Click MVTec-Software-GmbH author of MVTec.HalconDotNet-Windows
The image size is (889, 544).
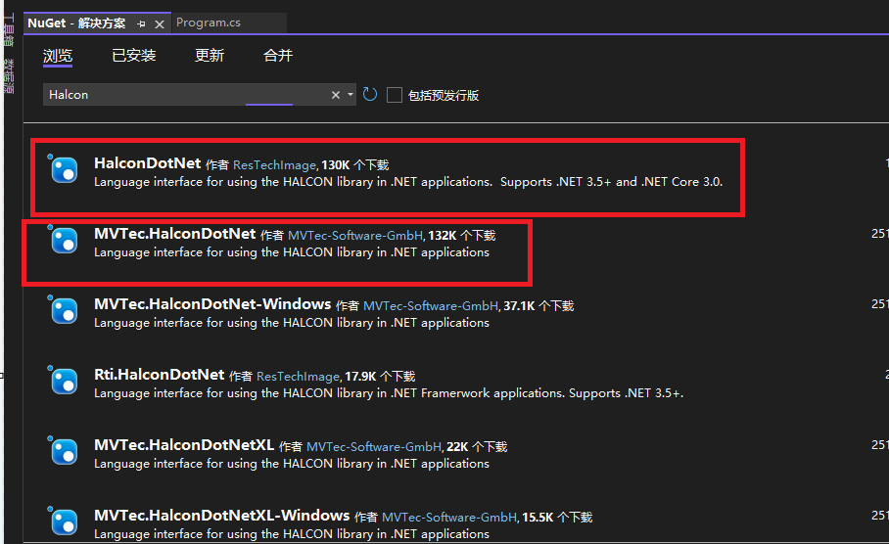click(431, 306)
